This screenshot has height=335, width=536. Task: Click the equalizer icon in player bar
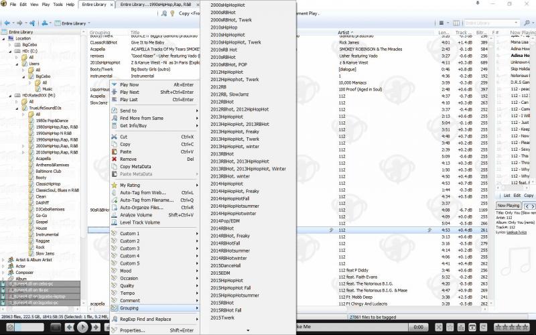click(x=461, y=327)
